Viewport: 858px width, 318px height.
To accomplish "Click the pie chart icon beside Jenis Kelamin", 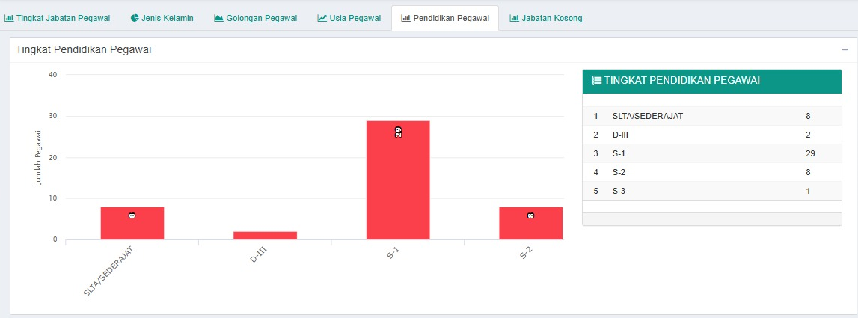I will pyautogui.click(x=134, y=18).
